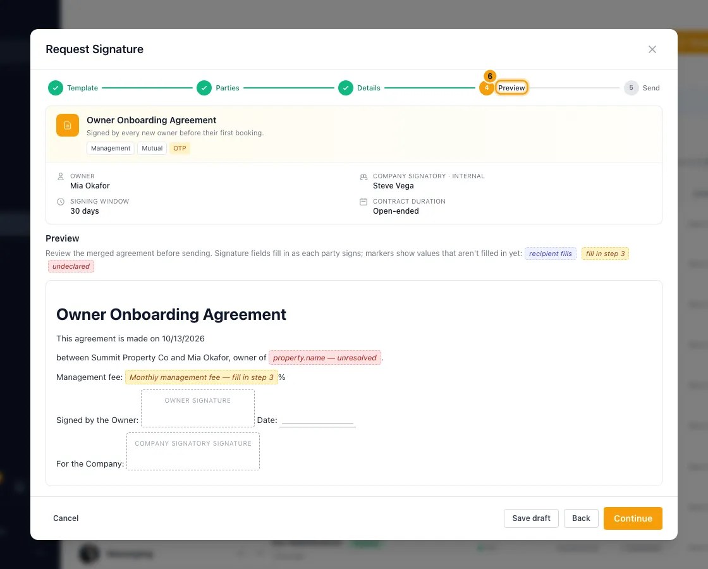Click the OTP tag
The height and width of the screenshot is (569, 708).
180,148
